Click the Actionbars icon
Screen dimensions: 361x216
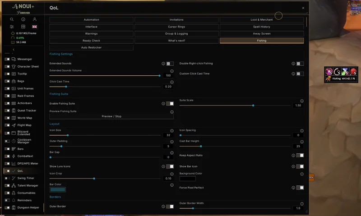pos(14,103)
